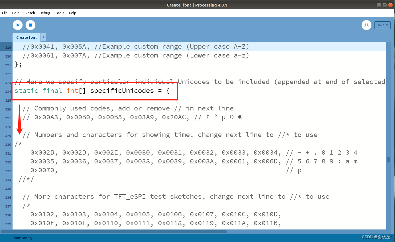Click line number 319 in the gutter

[x=8, y=47]
